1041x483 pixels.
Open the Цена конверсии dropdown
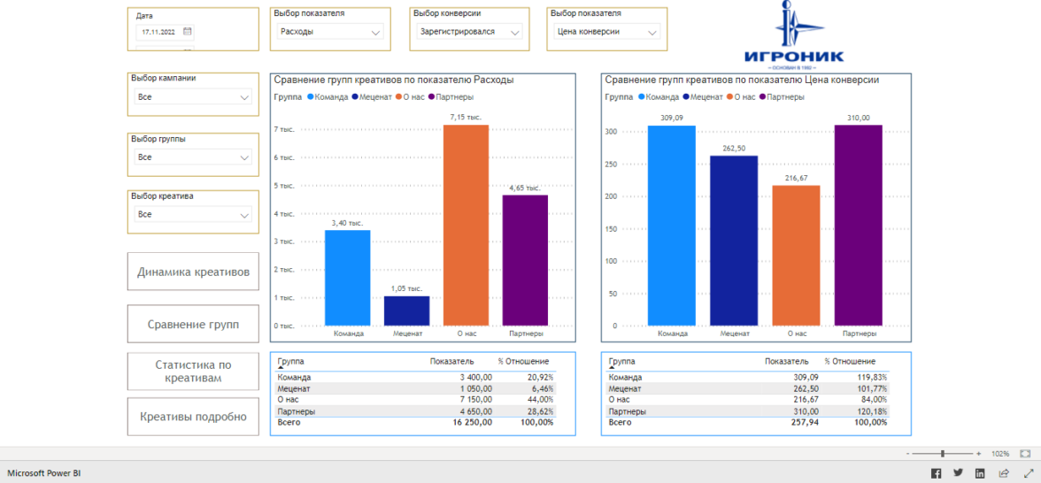pos(605,32)
